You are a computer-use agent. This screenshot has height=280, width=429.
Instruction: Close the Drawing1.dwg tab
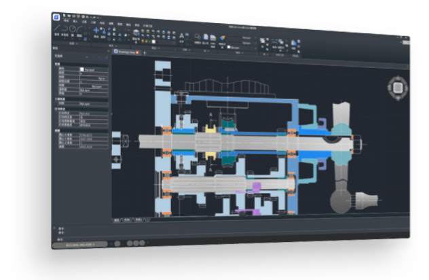coord(137,52)
